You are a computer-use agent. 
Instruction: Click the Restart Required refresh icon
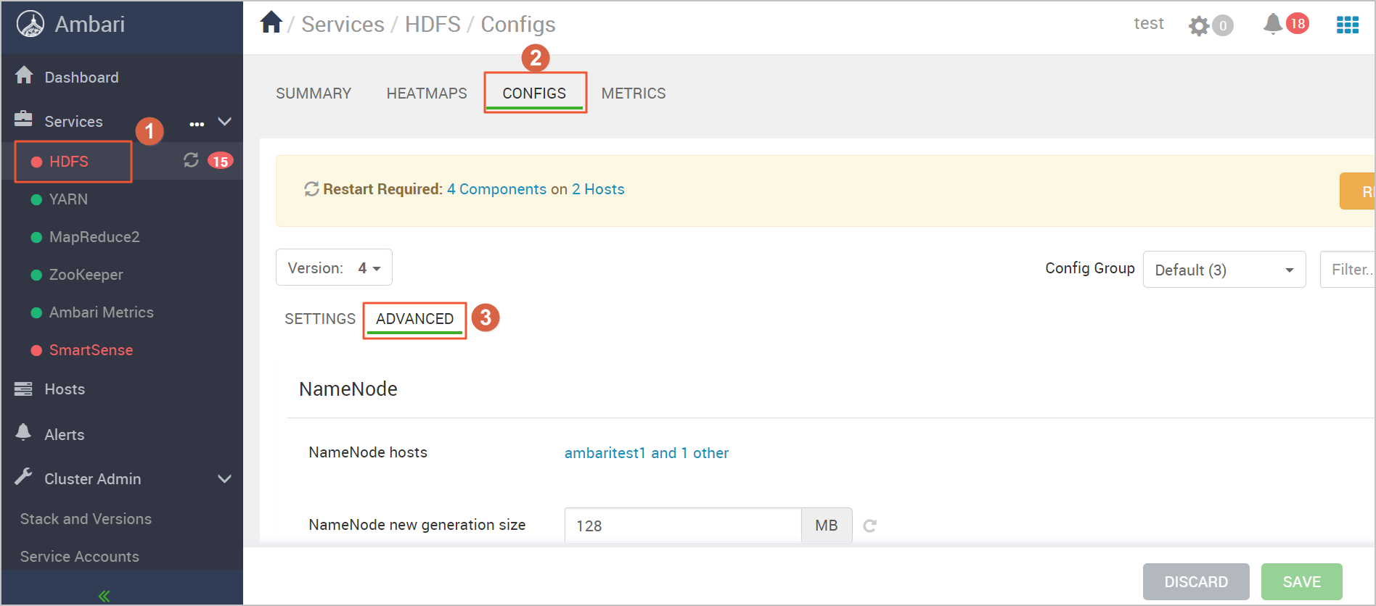pos(311,189)
